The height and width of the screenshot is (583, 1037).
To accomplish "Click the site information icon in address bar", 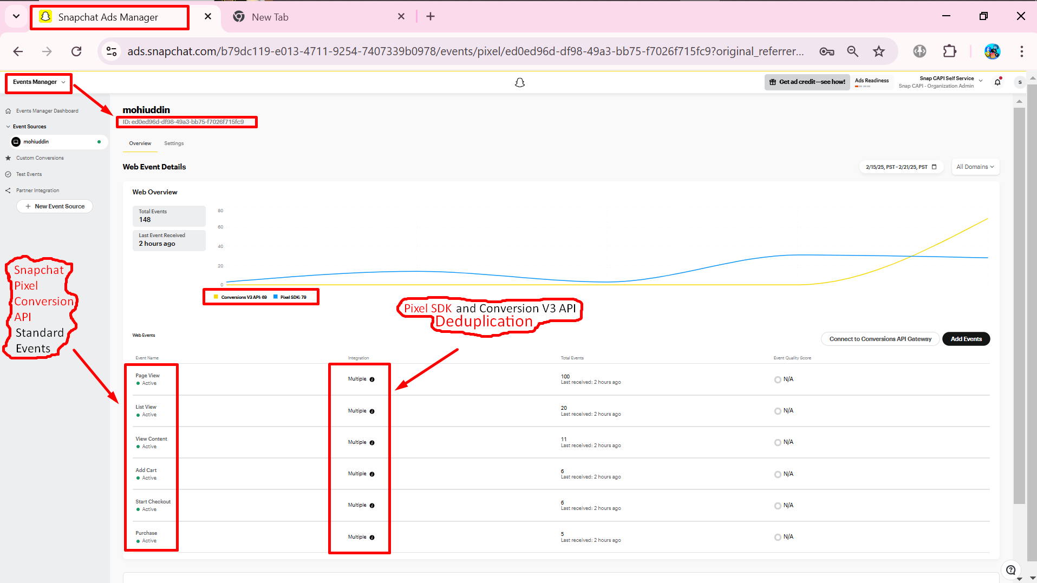I will pyautogui.click(x=112, y=51).
